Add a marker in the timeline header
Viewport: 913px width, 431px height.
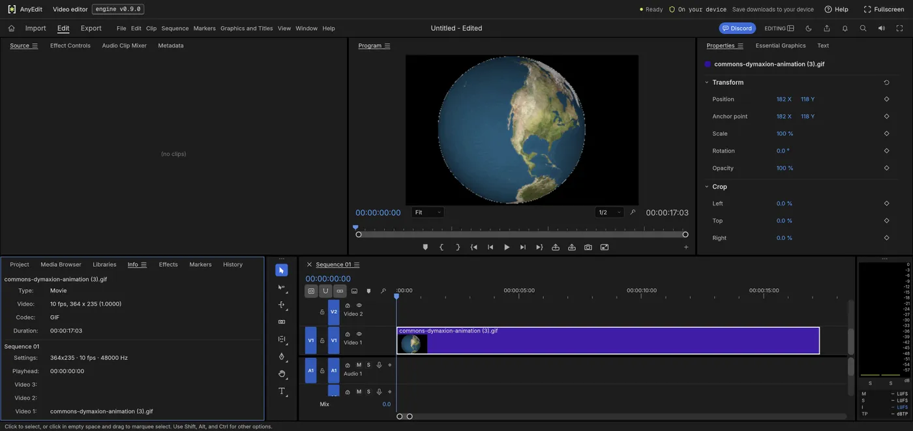click(x=368, y=291)
